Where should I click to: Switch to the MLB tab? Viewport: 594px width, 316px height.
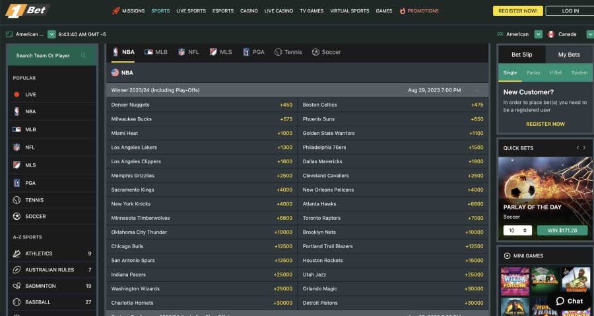coord(156,52)
